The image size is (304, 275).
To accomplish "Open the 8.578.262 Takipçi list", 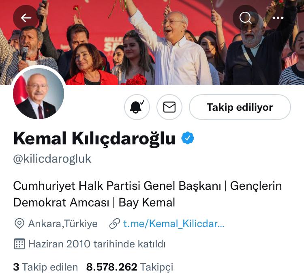I will pos(130,267).
